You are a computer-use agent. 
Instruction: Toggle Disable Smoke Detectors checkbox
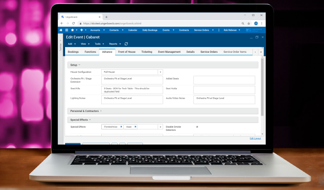coord(197,127)
